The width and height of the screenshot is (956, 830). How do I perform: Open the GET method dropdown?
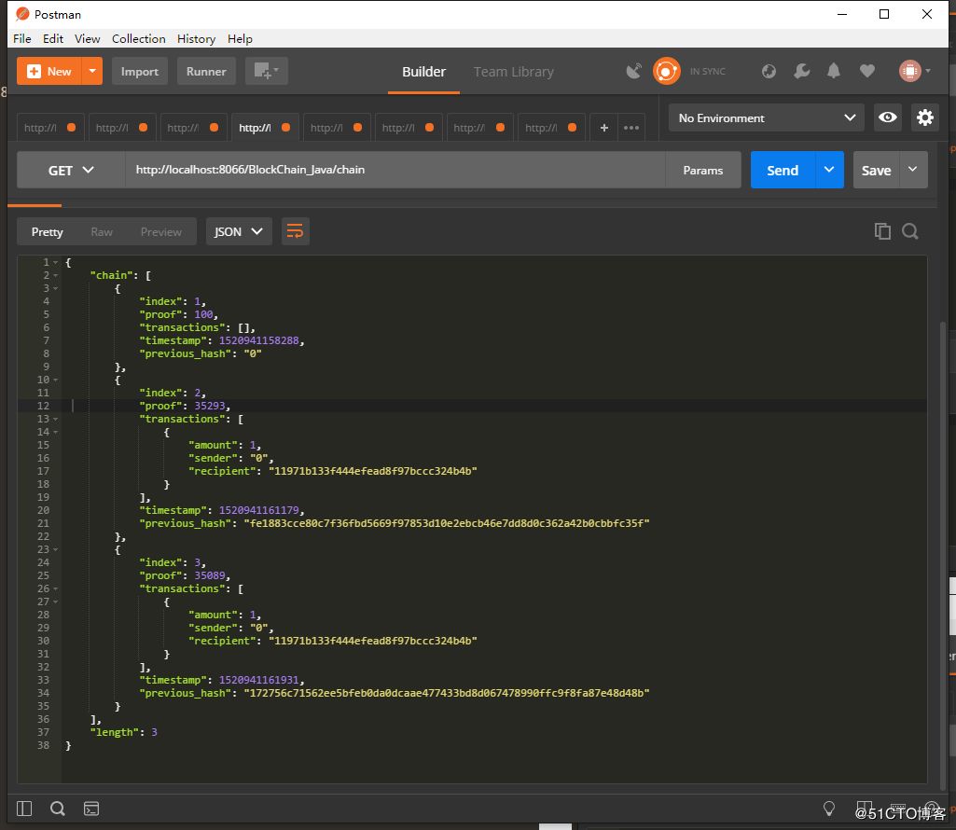[x=71, y=171]
